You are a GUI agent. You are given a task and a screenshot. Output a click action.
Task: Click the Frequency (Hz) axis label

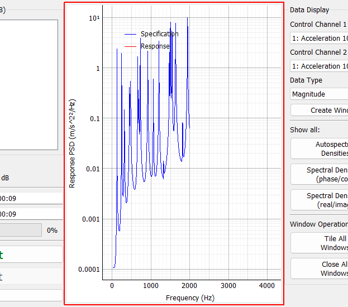(x=190, y=298)
